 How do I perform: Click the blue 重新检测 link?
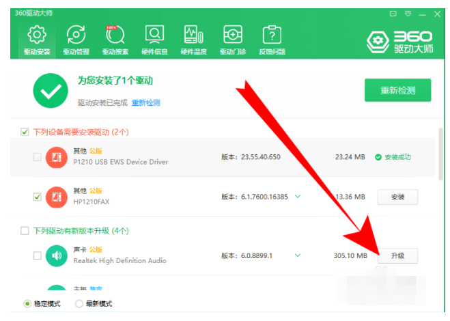tap(146, 102)
